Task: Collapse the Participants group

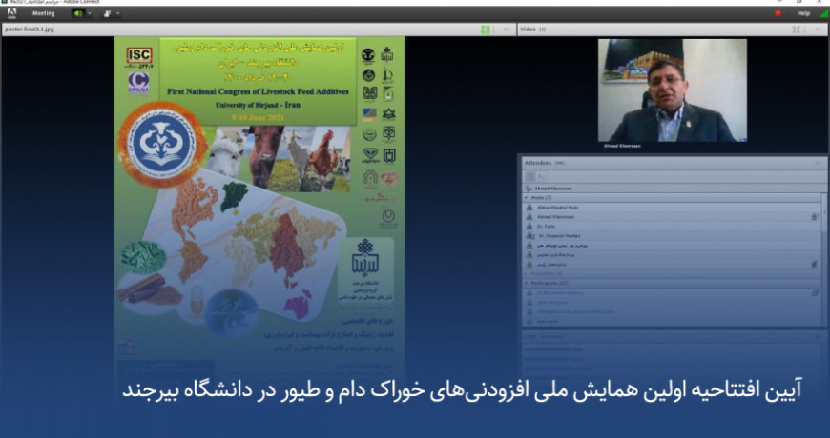Action: click(527, 283)
